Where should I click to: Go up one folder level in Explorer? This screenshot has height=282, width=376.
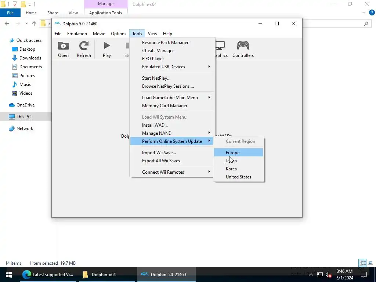[x=34, y=23]
